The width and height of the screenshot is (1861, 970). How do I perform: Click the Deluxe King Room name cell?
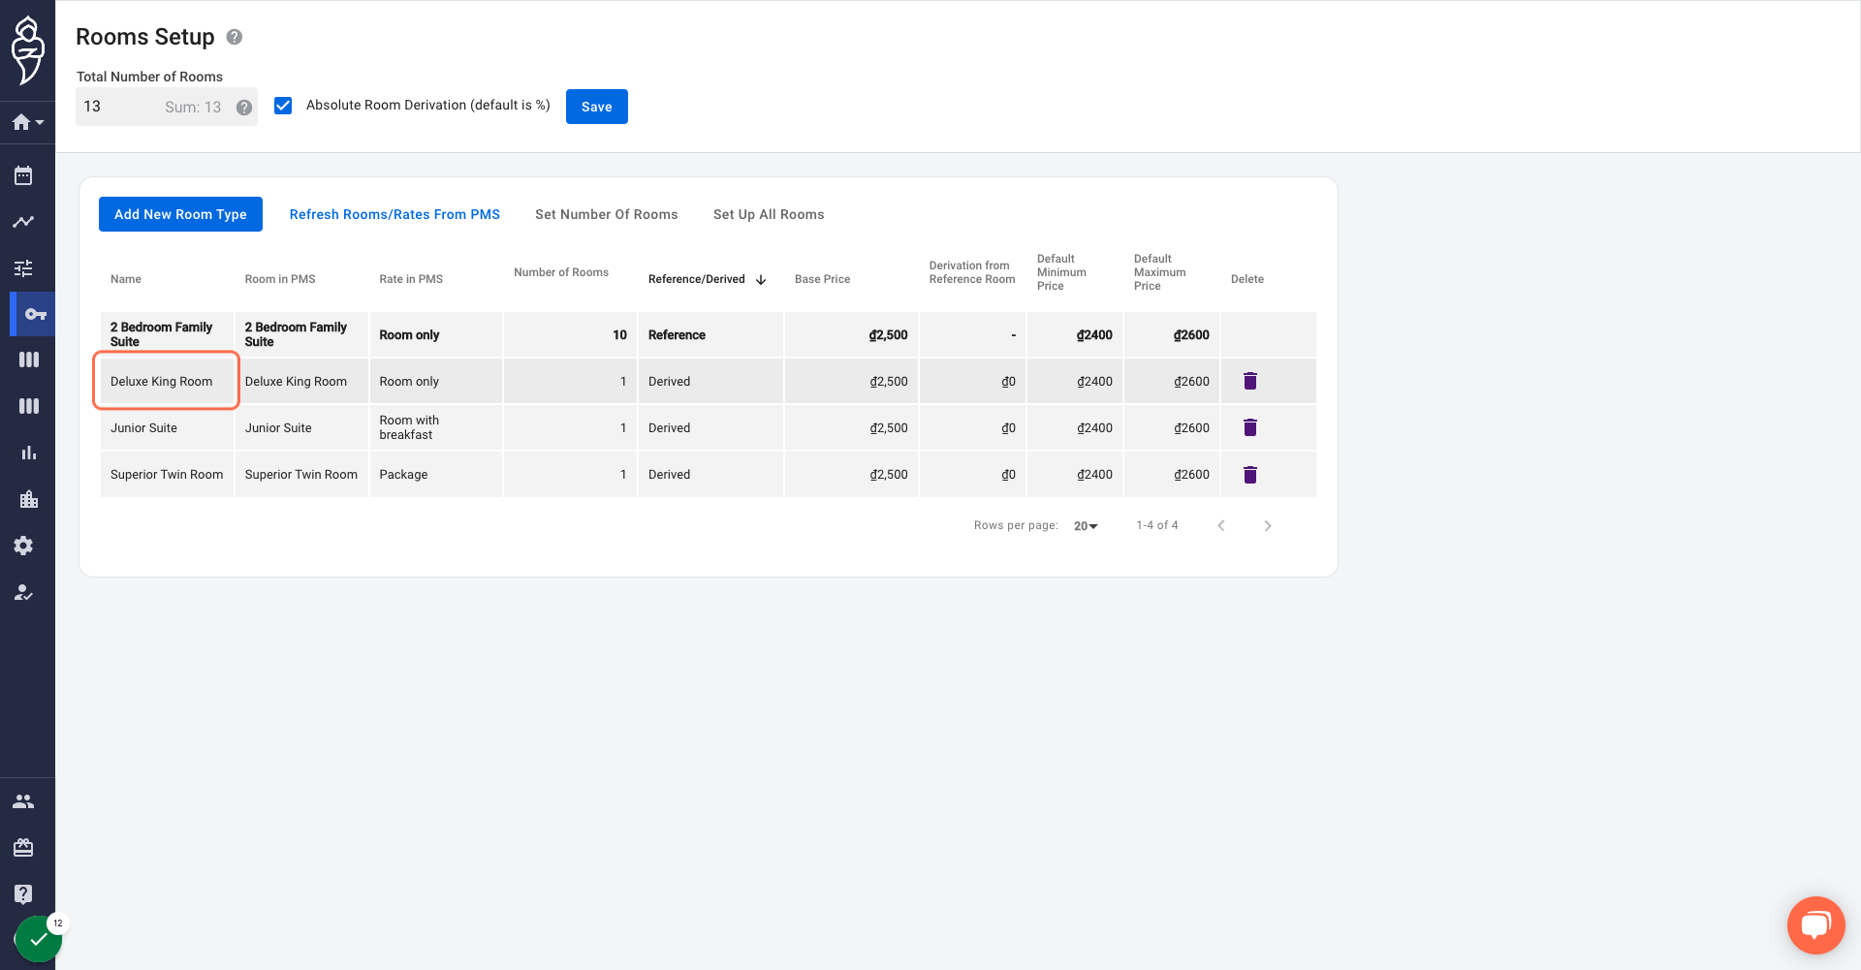click(x=167, y=382)
